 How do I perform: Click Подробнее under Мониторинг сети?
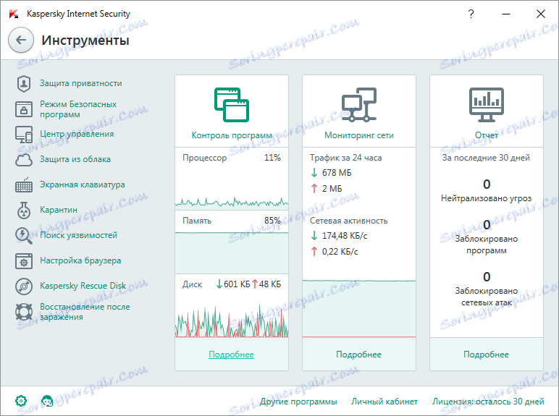[358, 355]
